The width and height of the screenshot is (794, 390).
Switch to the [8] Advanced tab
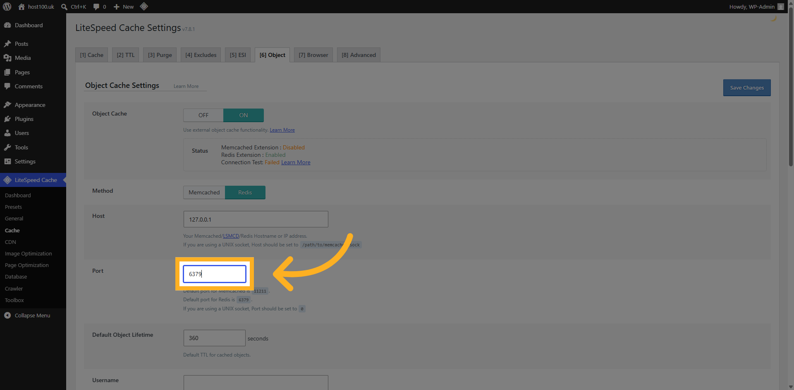point(359,55)
